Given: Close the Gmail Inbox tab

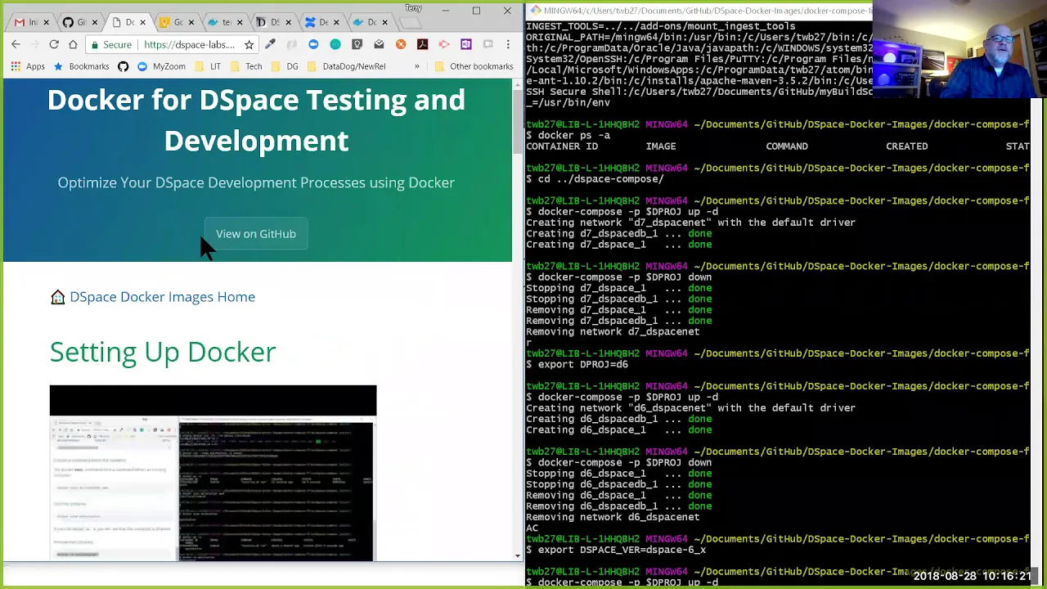Looking at the screenshot, I should point(46,22).
